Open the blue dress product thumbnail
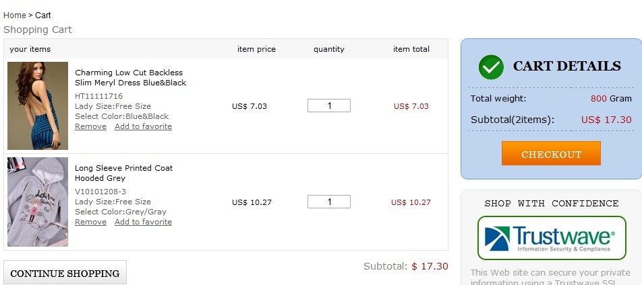Image resolution: width=642 pixels, height=285 pixels. click(38, 106)
